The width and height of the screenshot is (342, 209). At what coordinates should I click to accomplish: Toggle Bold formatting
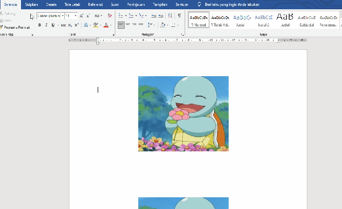pos(40,25)
